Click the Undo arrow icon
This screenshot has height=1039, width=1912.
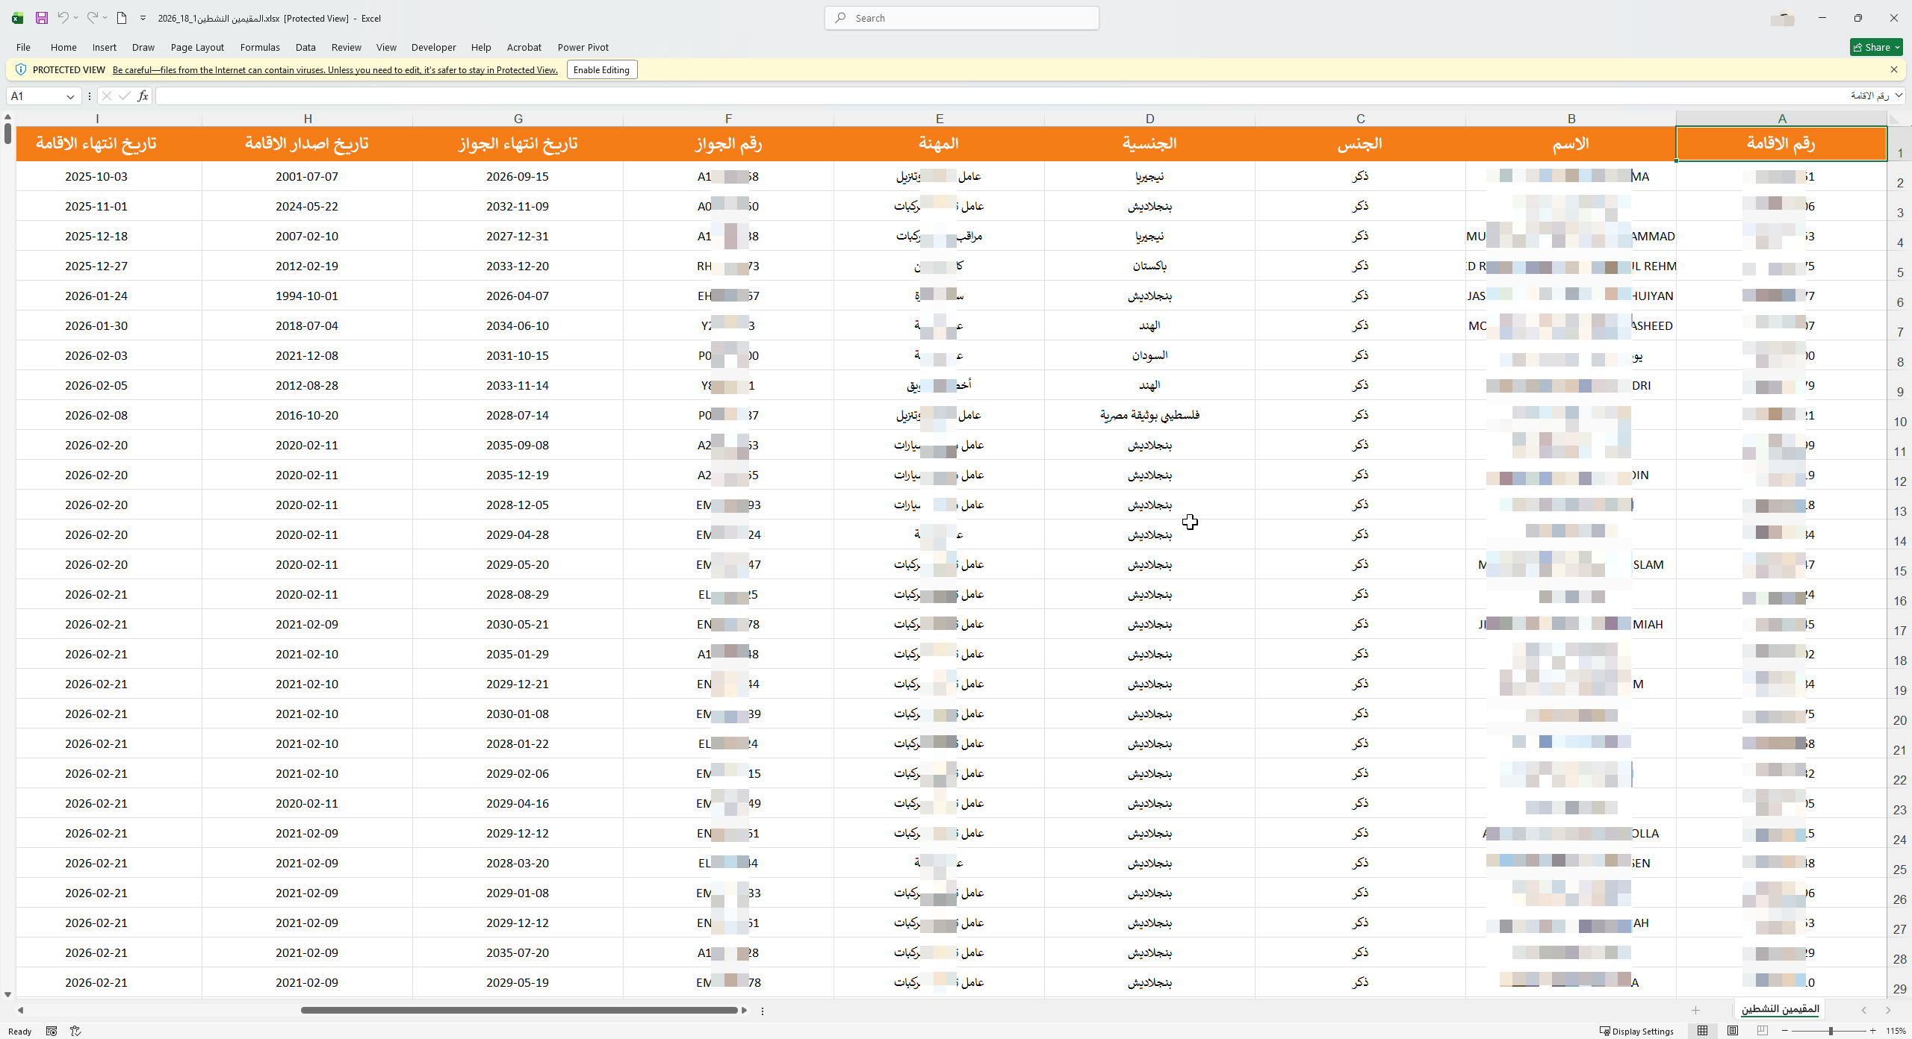63,18
